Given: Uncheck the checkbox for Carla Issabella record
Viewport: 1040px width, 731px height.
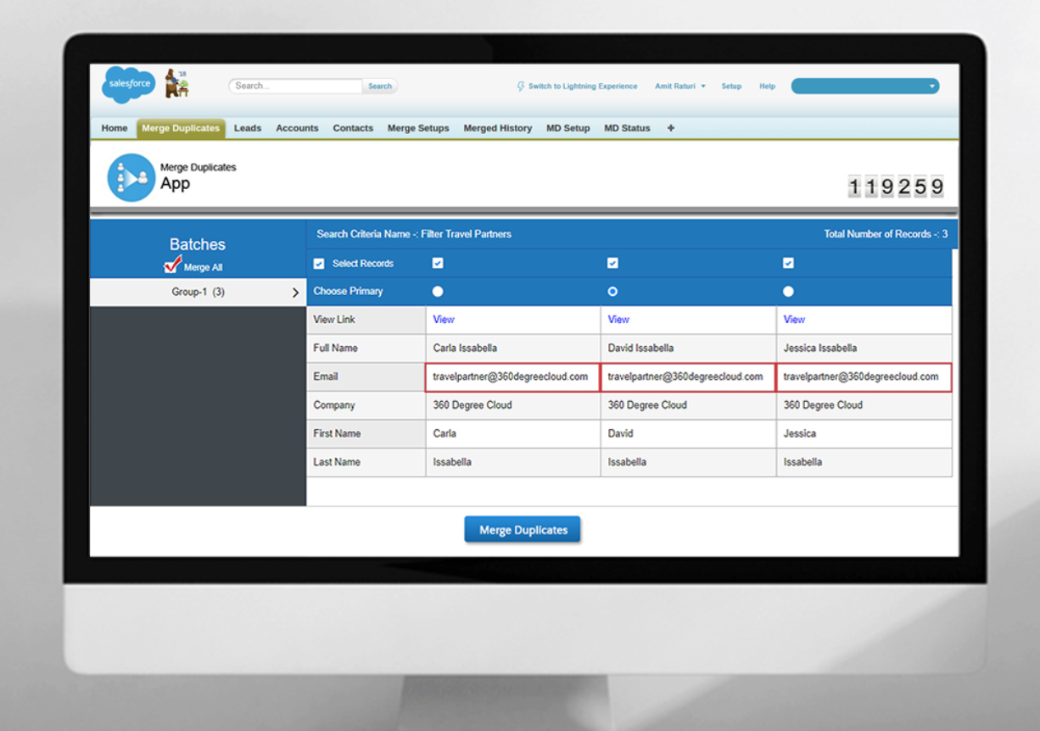Looking at the screenshot, I should (x=438, y=264).
